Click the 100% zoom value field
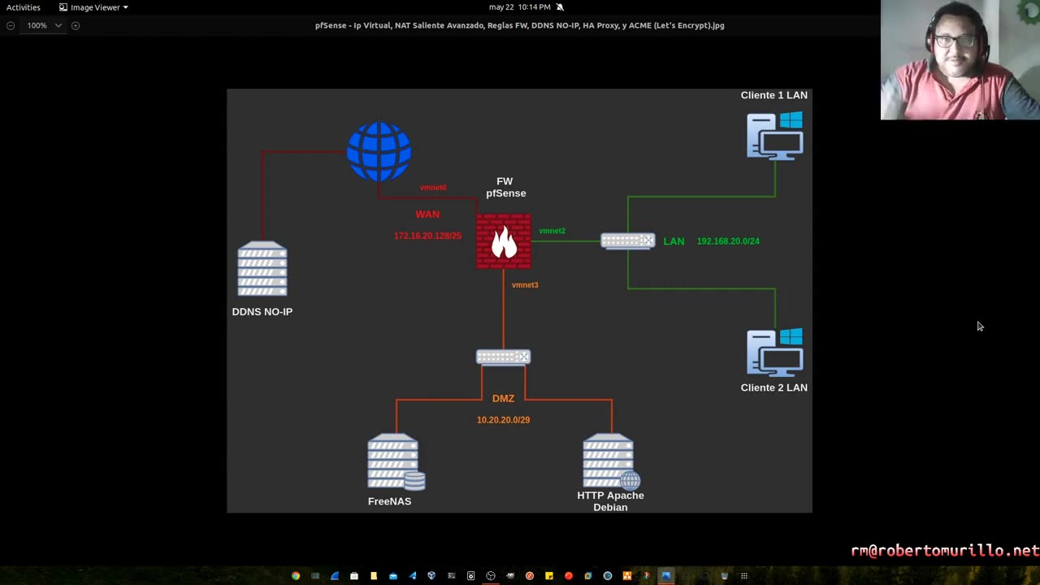1040x585 pixels. pos(37,25)
